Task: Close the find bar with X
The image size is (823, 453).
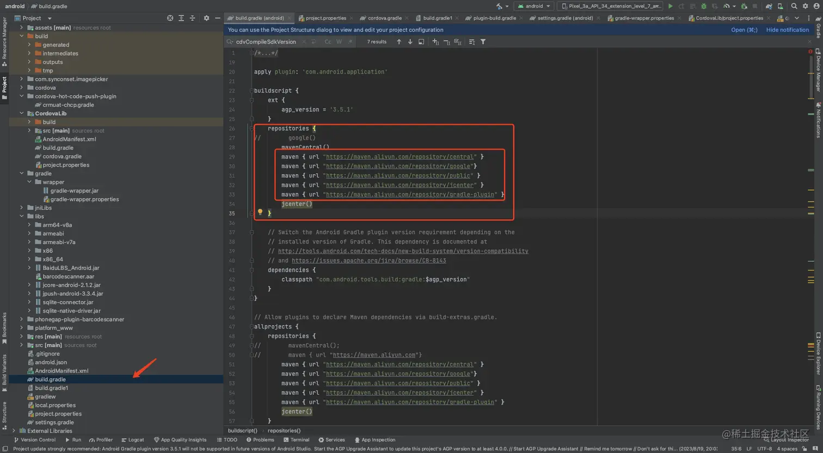Action: [810, 41]
